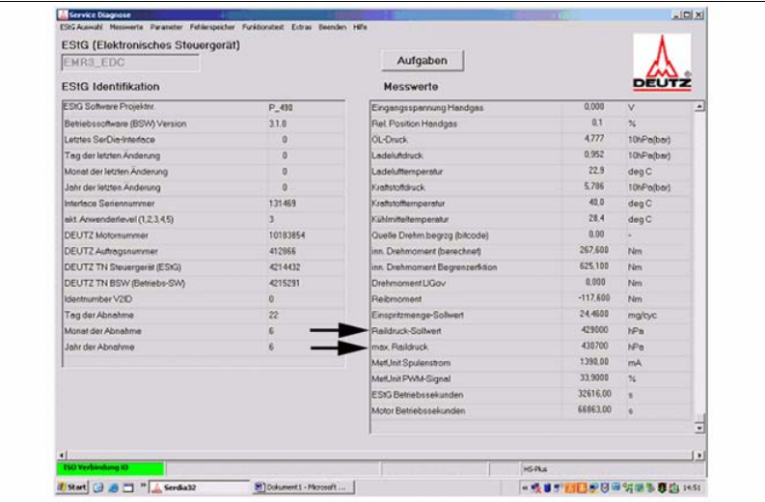The width and height of the screenshot is (765, 502).
Task: Click the HS-Plus status bar entry
Action: click(535, 469)
